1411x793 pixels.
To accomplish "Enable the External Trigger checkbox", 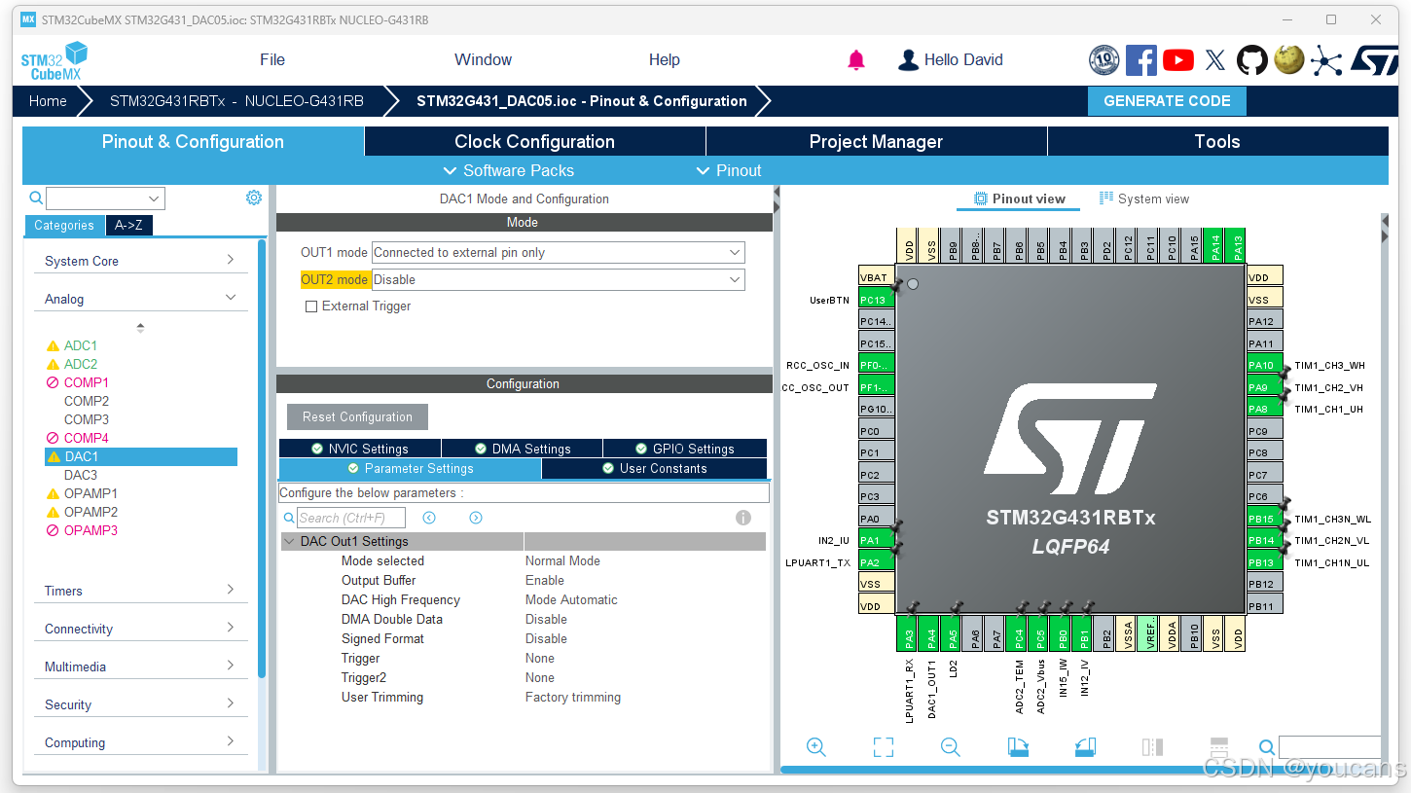I will [311, 306].
